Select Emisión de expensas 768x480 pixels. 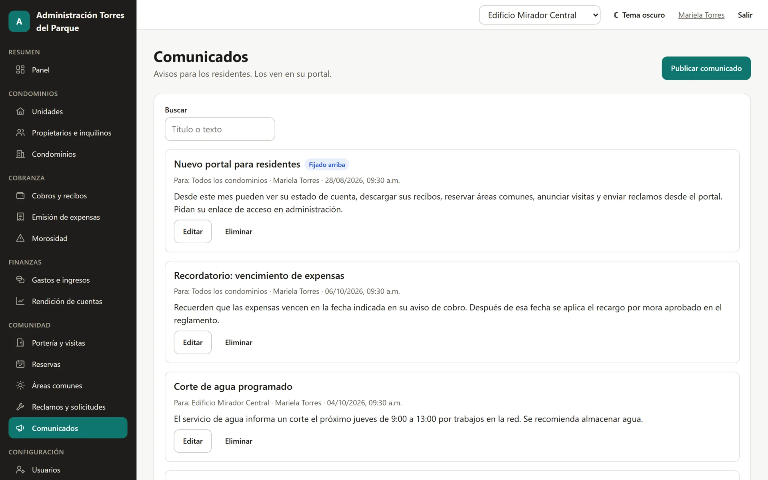tap(68, 217)
